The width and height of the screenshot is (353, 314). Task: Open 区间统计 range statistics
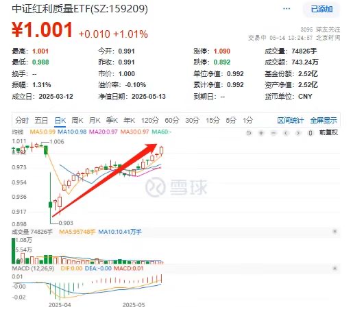coord(291,120)
